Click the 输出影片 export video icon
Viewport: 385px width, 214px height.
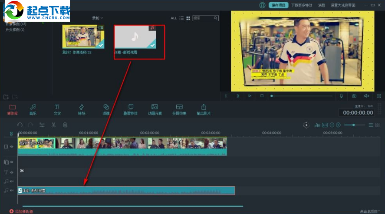point(204,109)
